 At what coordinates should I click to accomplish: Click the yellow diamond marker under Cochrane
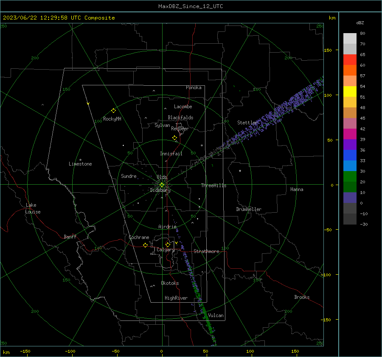[x=146, y=245]
